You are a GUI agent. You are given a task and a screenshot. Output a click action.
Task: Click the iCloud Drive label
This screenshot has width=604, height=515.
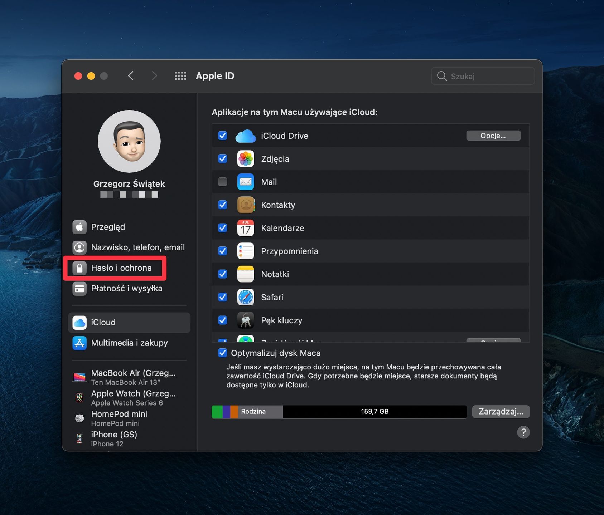tap(285, 136)
